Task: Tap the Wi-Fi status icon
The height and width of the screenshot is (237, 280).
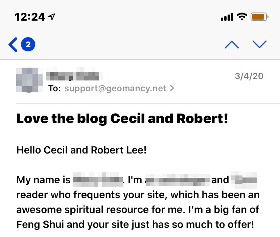Action: pyautogui.click(x=242, y=17)
